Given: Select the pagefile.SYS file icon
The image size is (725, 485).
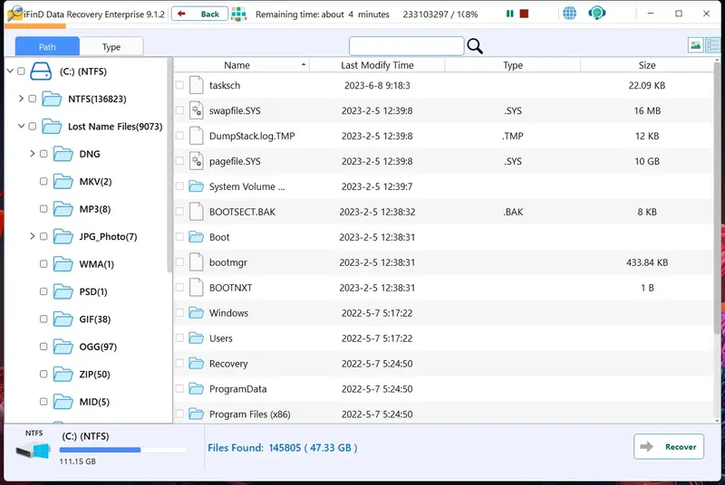Looking at the screenshot, I should pyautogui.click(x=197, y=161).
